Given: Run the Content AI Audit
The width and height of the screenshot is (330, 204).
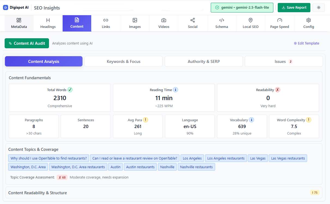Looking at the screenshot, I should (x=27, y=43).
